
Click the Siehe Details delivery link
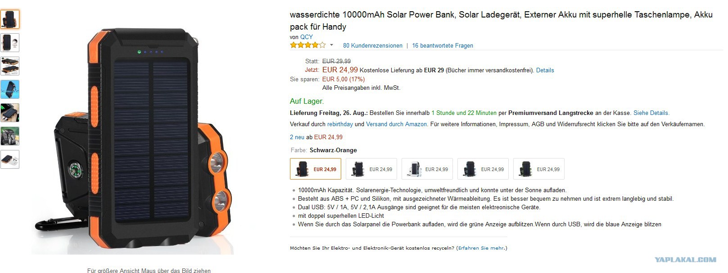pos(651,113)
